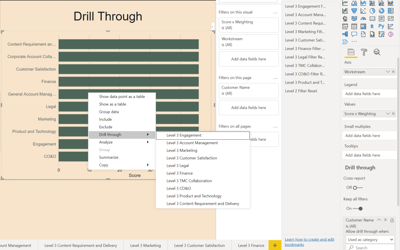Image resolution: width=400 pixels, height=250 pixels.
Task: Open more visuals ellipsis in Visualizations
Action: (x=354, y=42)
